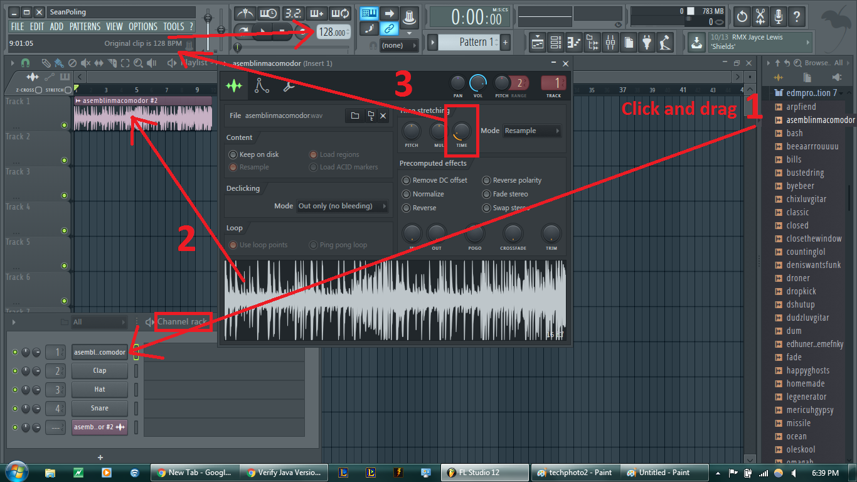This screenshot has height=482, width=857.
Task: Open the Playlist view icon
Action: [538, 43]
